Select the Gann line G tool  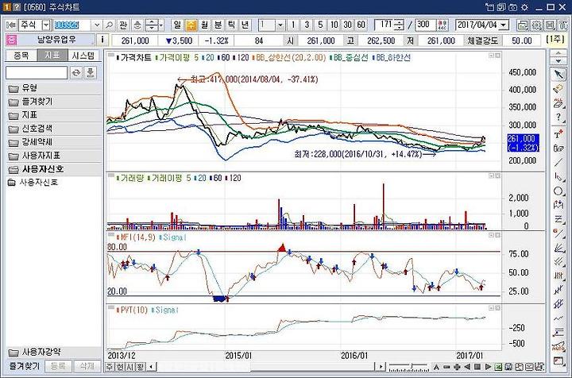point(558,233)
